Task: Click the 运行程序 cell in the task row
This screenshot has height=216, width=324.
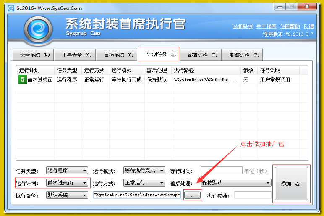Action: tap(67, 80)
